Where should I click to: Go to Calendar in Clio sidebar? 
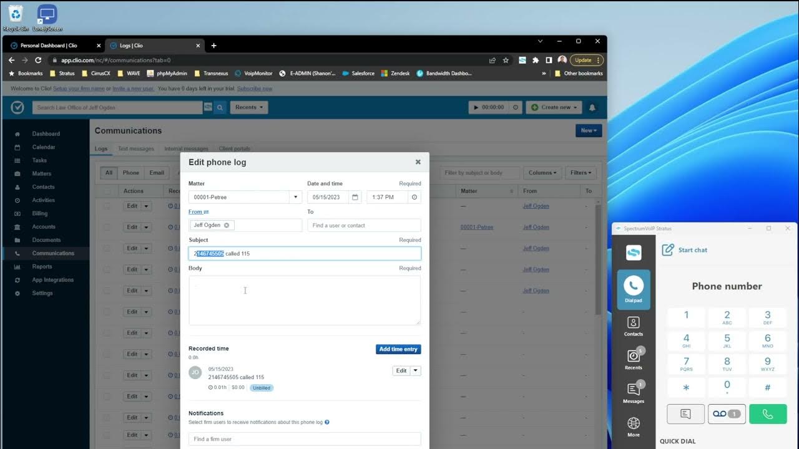44,147
